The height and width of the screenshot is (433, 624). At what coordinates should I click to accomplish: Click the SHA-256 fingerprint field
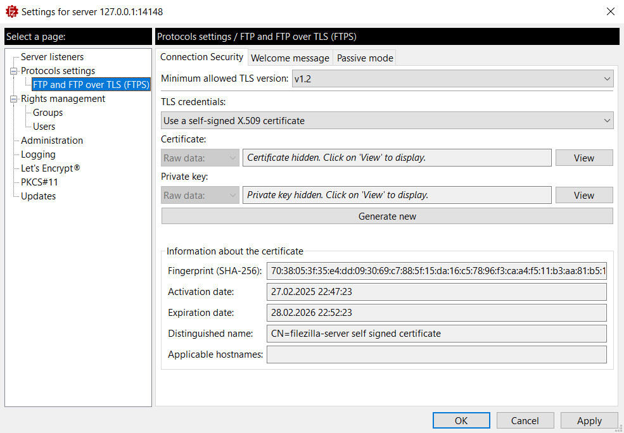pyautogui.click(x=436, y=271)
